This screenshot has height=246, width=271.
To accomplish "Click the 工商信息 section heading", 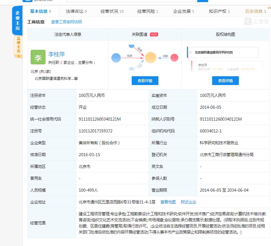I will (36, 22).
